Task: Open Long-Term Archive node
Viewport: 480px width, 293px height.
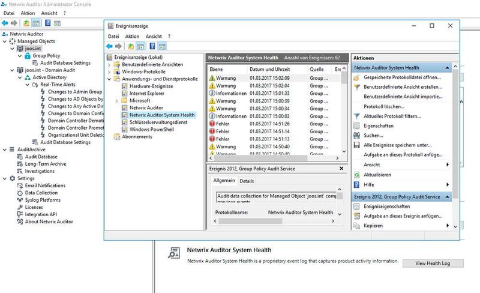Action: [x=46, y=164]
